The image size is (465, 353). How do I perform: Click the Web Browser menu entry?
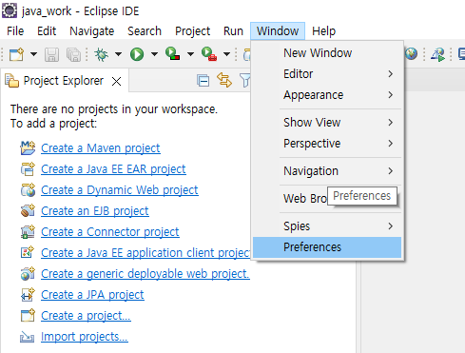pos(304,199)
